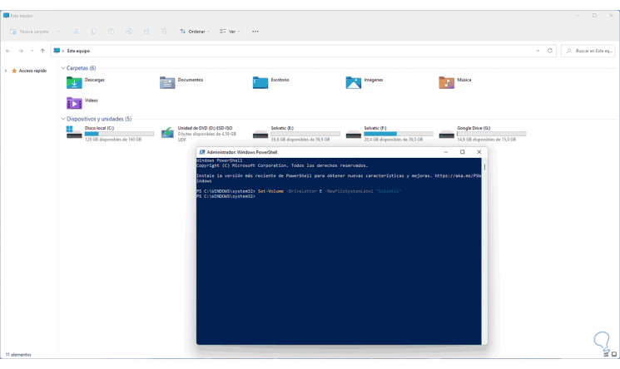The image size is (620, 369).
Task: Close the PowerShell window
Action: [x=479, y=152]
